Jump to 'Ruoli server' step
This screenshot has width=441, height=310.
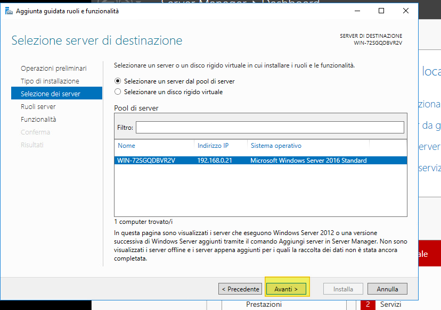(x=38, y=107)
